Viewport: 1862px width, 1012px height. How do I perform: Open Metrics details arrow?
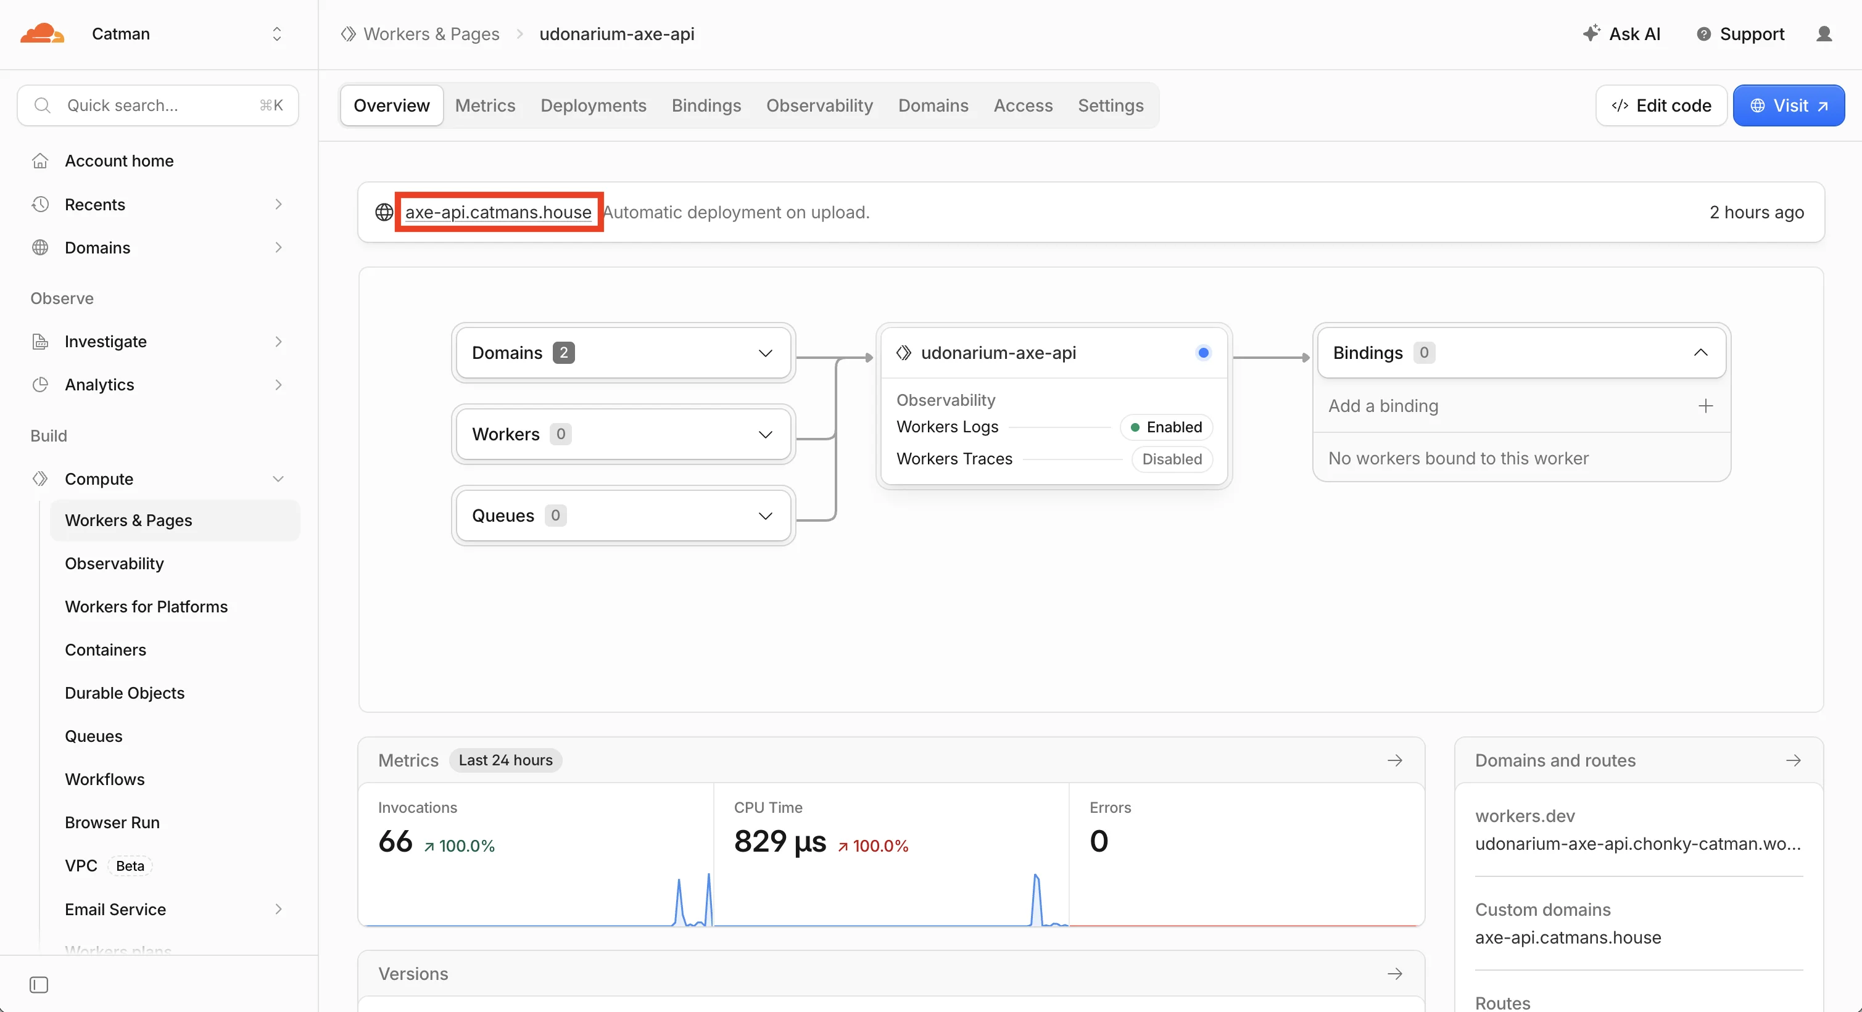click(x=1395, y=760)
